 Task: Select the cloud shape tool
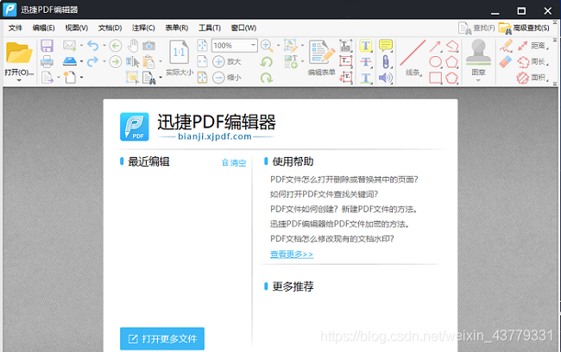[452, 78]
